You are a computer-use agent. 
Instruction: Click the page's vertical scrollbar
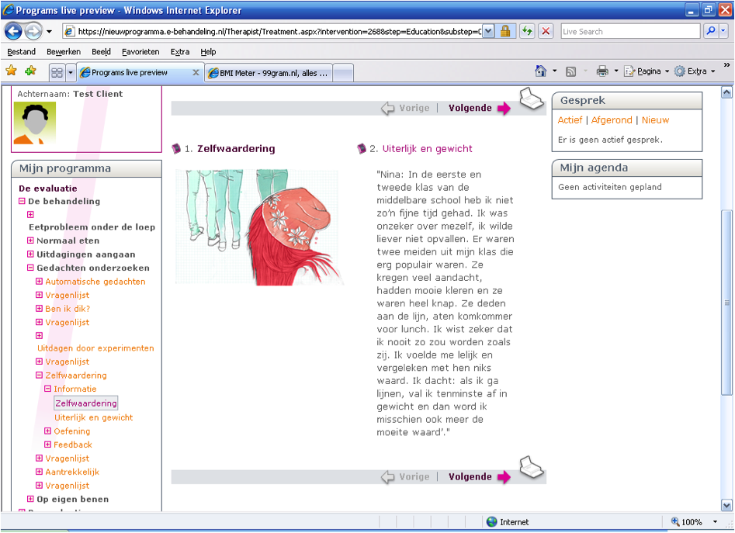pos(726,303)
